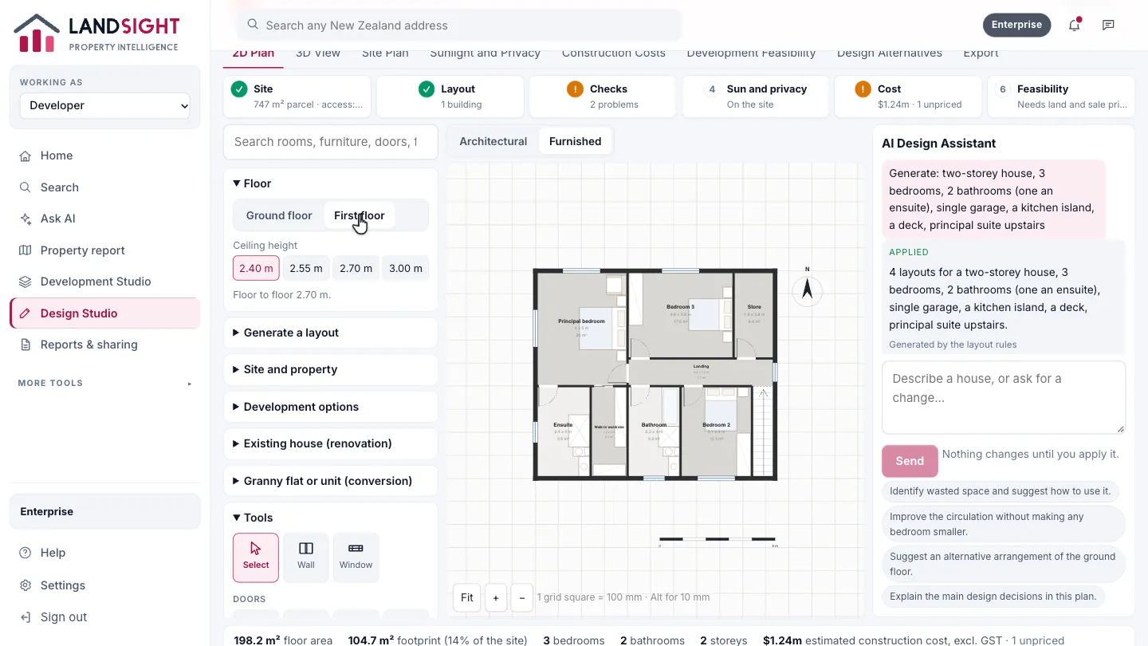Set ceiling height to 3.00 m

tap(406, 269)
